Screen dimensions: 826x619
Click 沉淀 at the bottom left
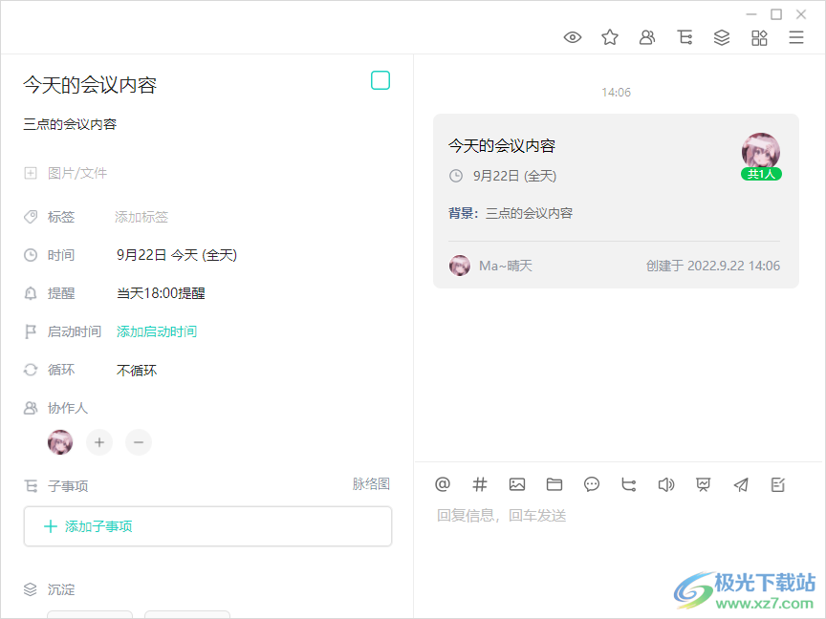pos(59,589)
